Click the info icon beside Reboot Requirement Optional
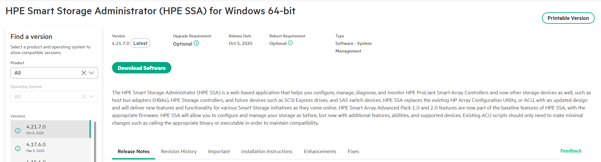The height and width of the screenshot is (162, 601). point(290,43)
